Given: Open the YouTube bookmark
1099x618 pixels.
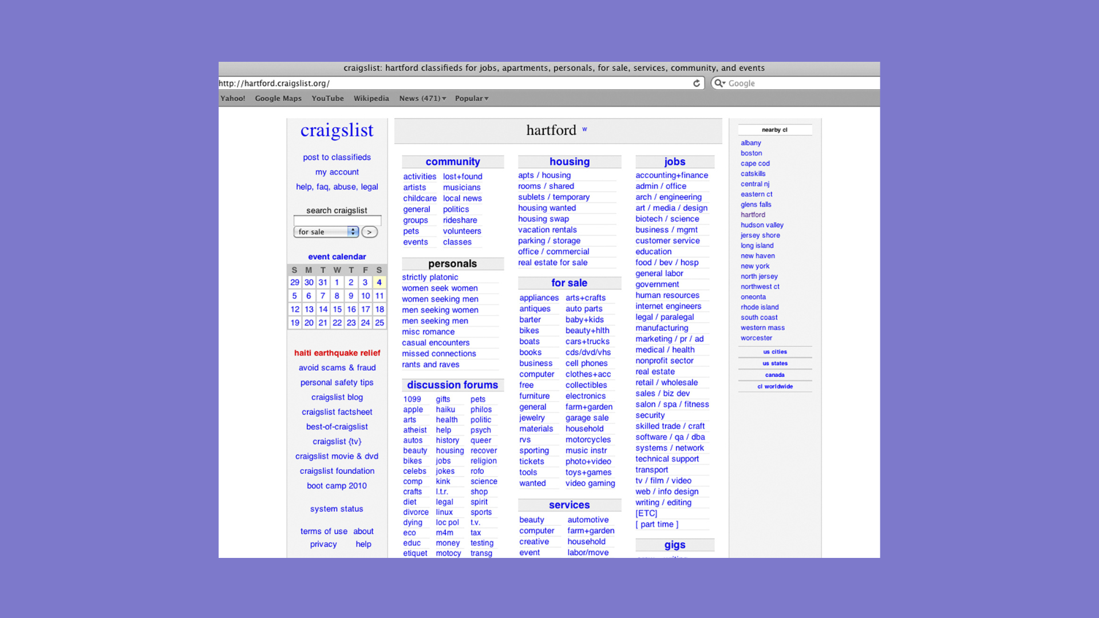Looking at the screenshot, I should click(327, 98).
